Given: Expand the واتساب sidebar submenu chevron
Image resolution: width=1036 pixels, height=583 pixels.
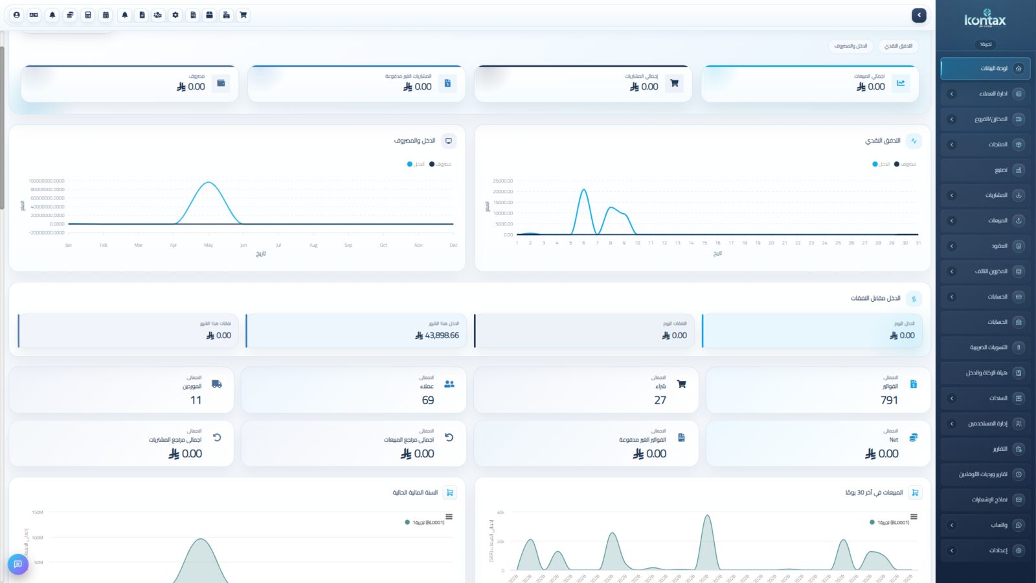Looking at the screenshot, I should click(952, 525).
